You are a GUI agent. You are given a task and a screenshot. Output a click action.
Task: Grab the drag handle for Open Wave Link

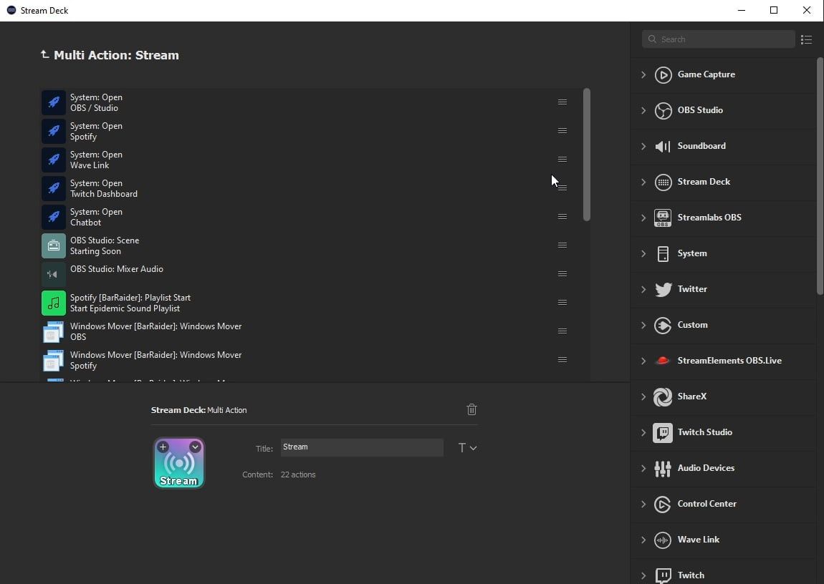coord(562,160)
